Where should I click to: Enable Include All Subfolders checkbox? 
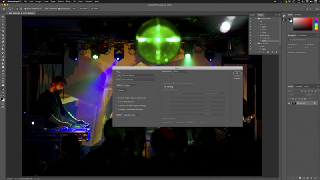click(116, 102)
